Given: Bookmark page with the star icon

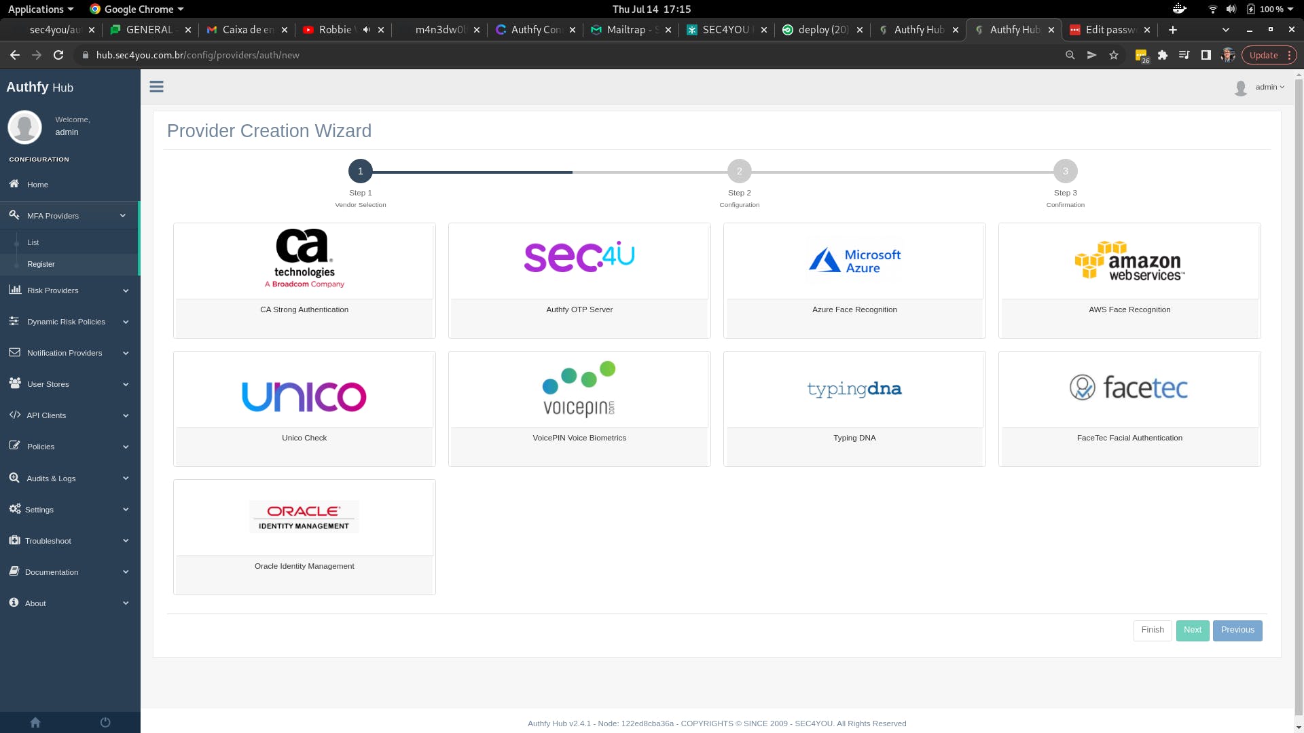Looking at the screenshot, I should pyautogui.click(x=1114, y=55).
